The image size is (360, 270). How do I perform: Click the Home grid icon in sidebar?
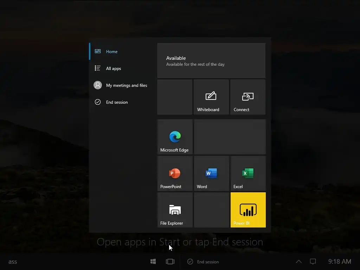(x=98, y=51)
